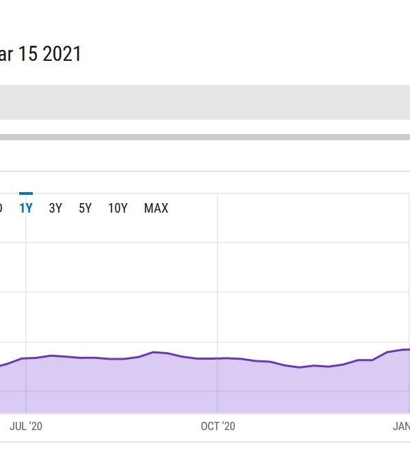Click the JAN axis label at right edge
The width and height of the screenshot is (410, 454).
click(x=401, y=426)
